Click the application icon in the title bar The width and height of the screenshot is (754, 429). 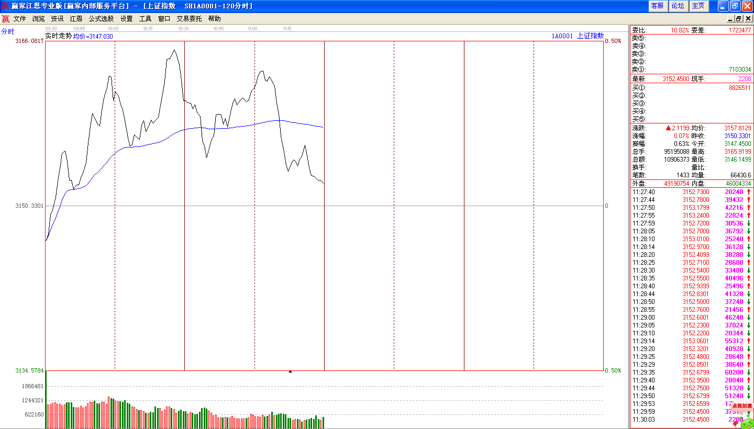pos(5,6)
